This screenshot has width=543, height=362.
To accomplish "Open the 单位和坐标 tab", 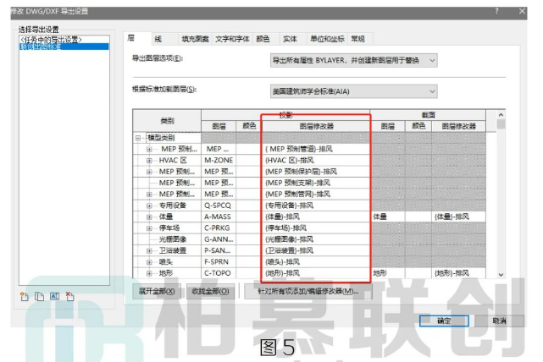I will click(327, 39).
